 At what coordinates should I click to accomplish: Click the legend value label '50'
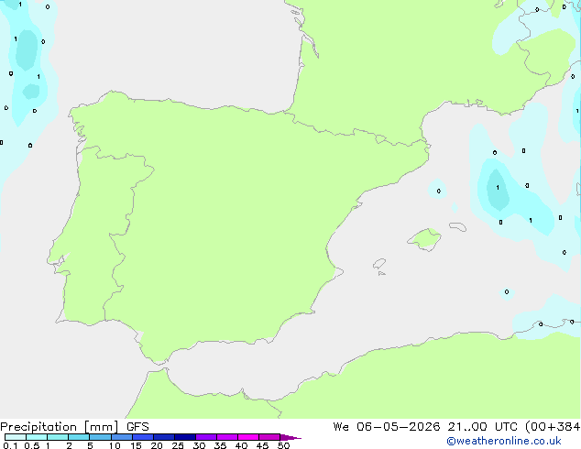(x=283, y=445)
